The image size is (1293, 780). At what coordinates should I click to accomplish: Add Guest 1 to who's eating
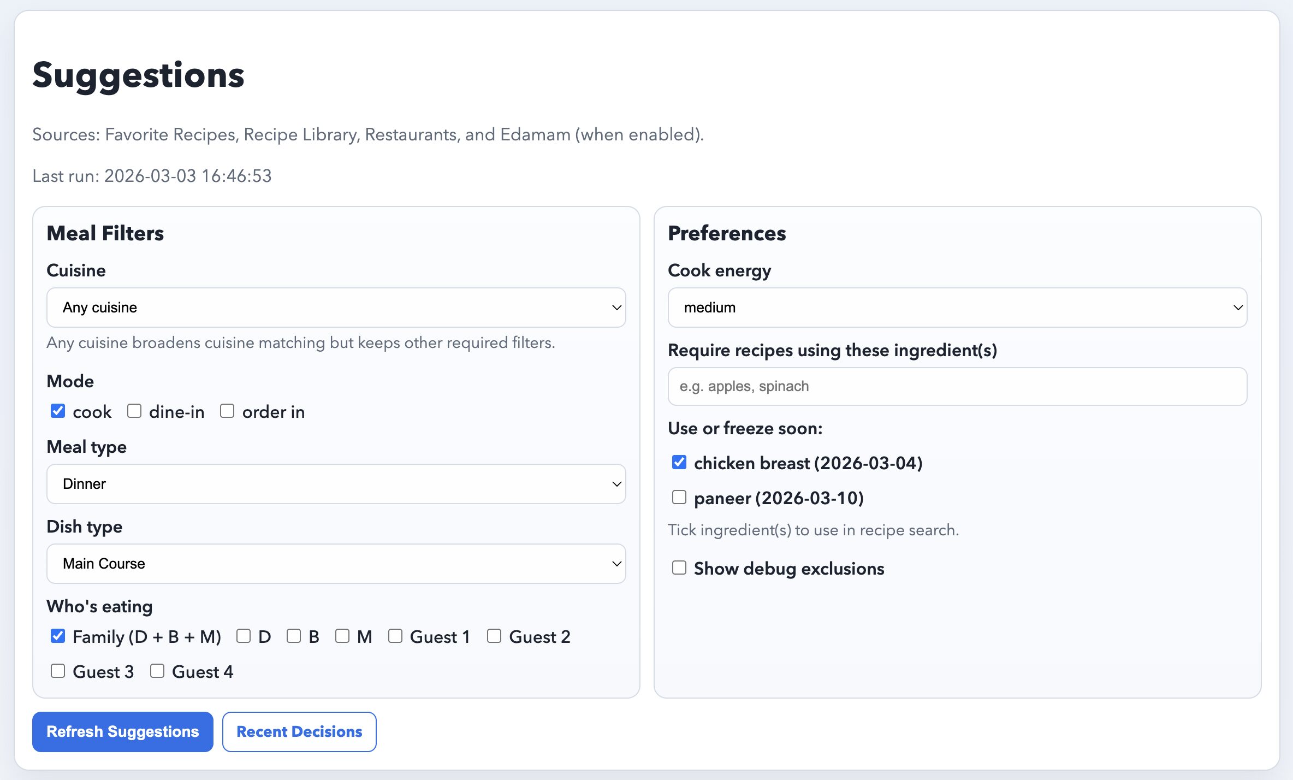click(x=395, y=636)
